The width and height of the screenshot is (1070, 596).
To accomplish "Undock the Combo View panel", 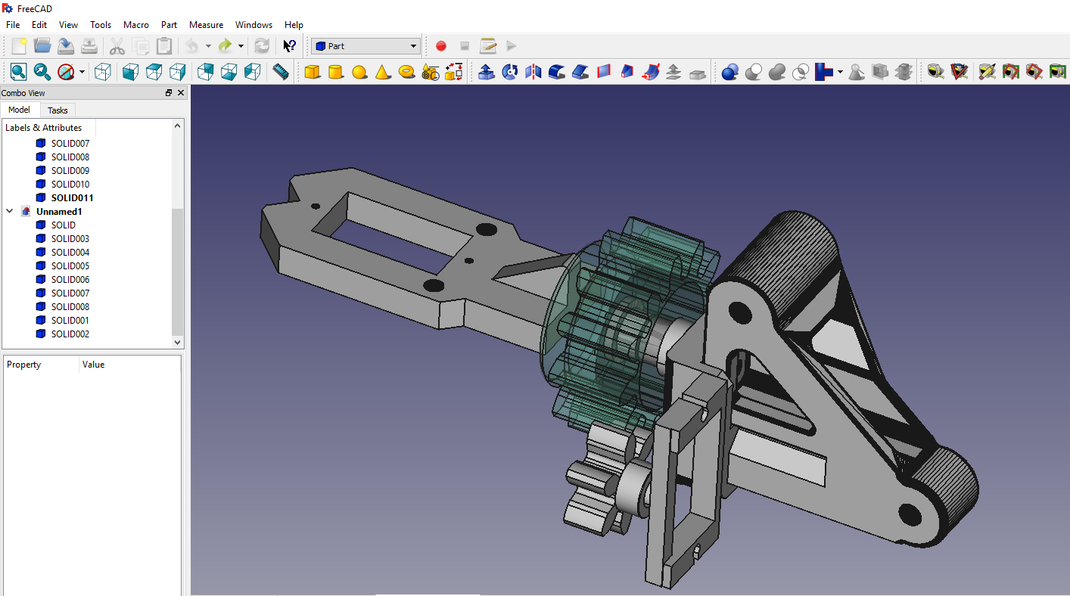I will point(169,93).
